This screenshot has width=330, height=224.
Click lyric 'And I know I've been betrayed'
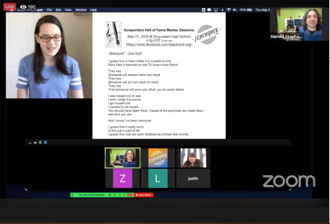coord(129,121)
